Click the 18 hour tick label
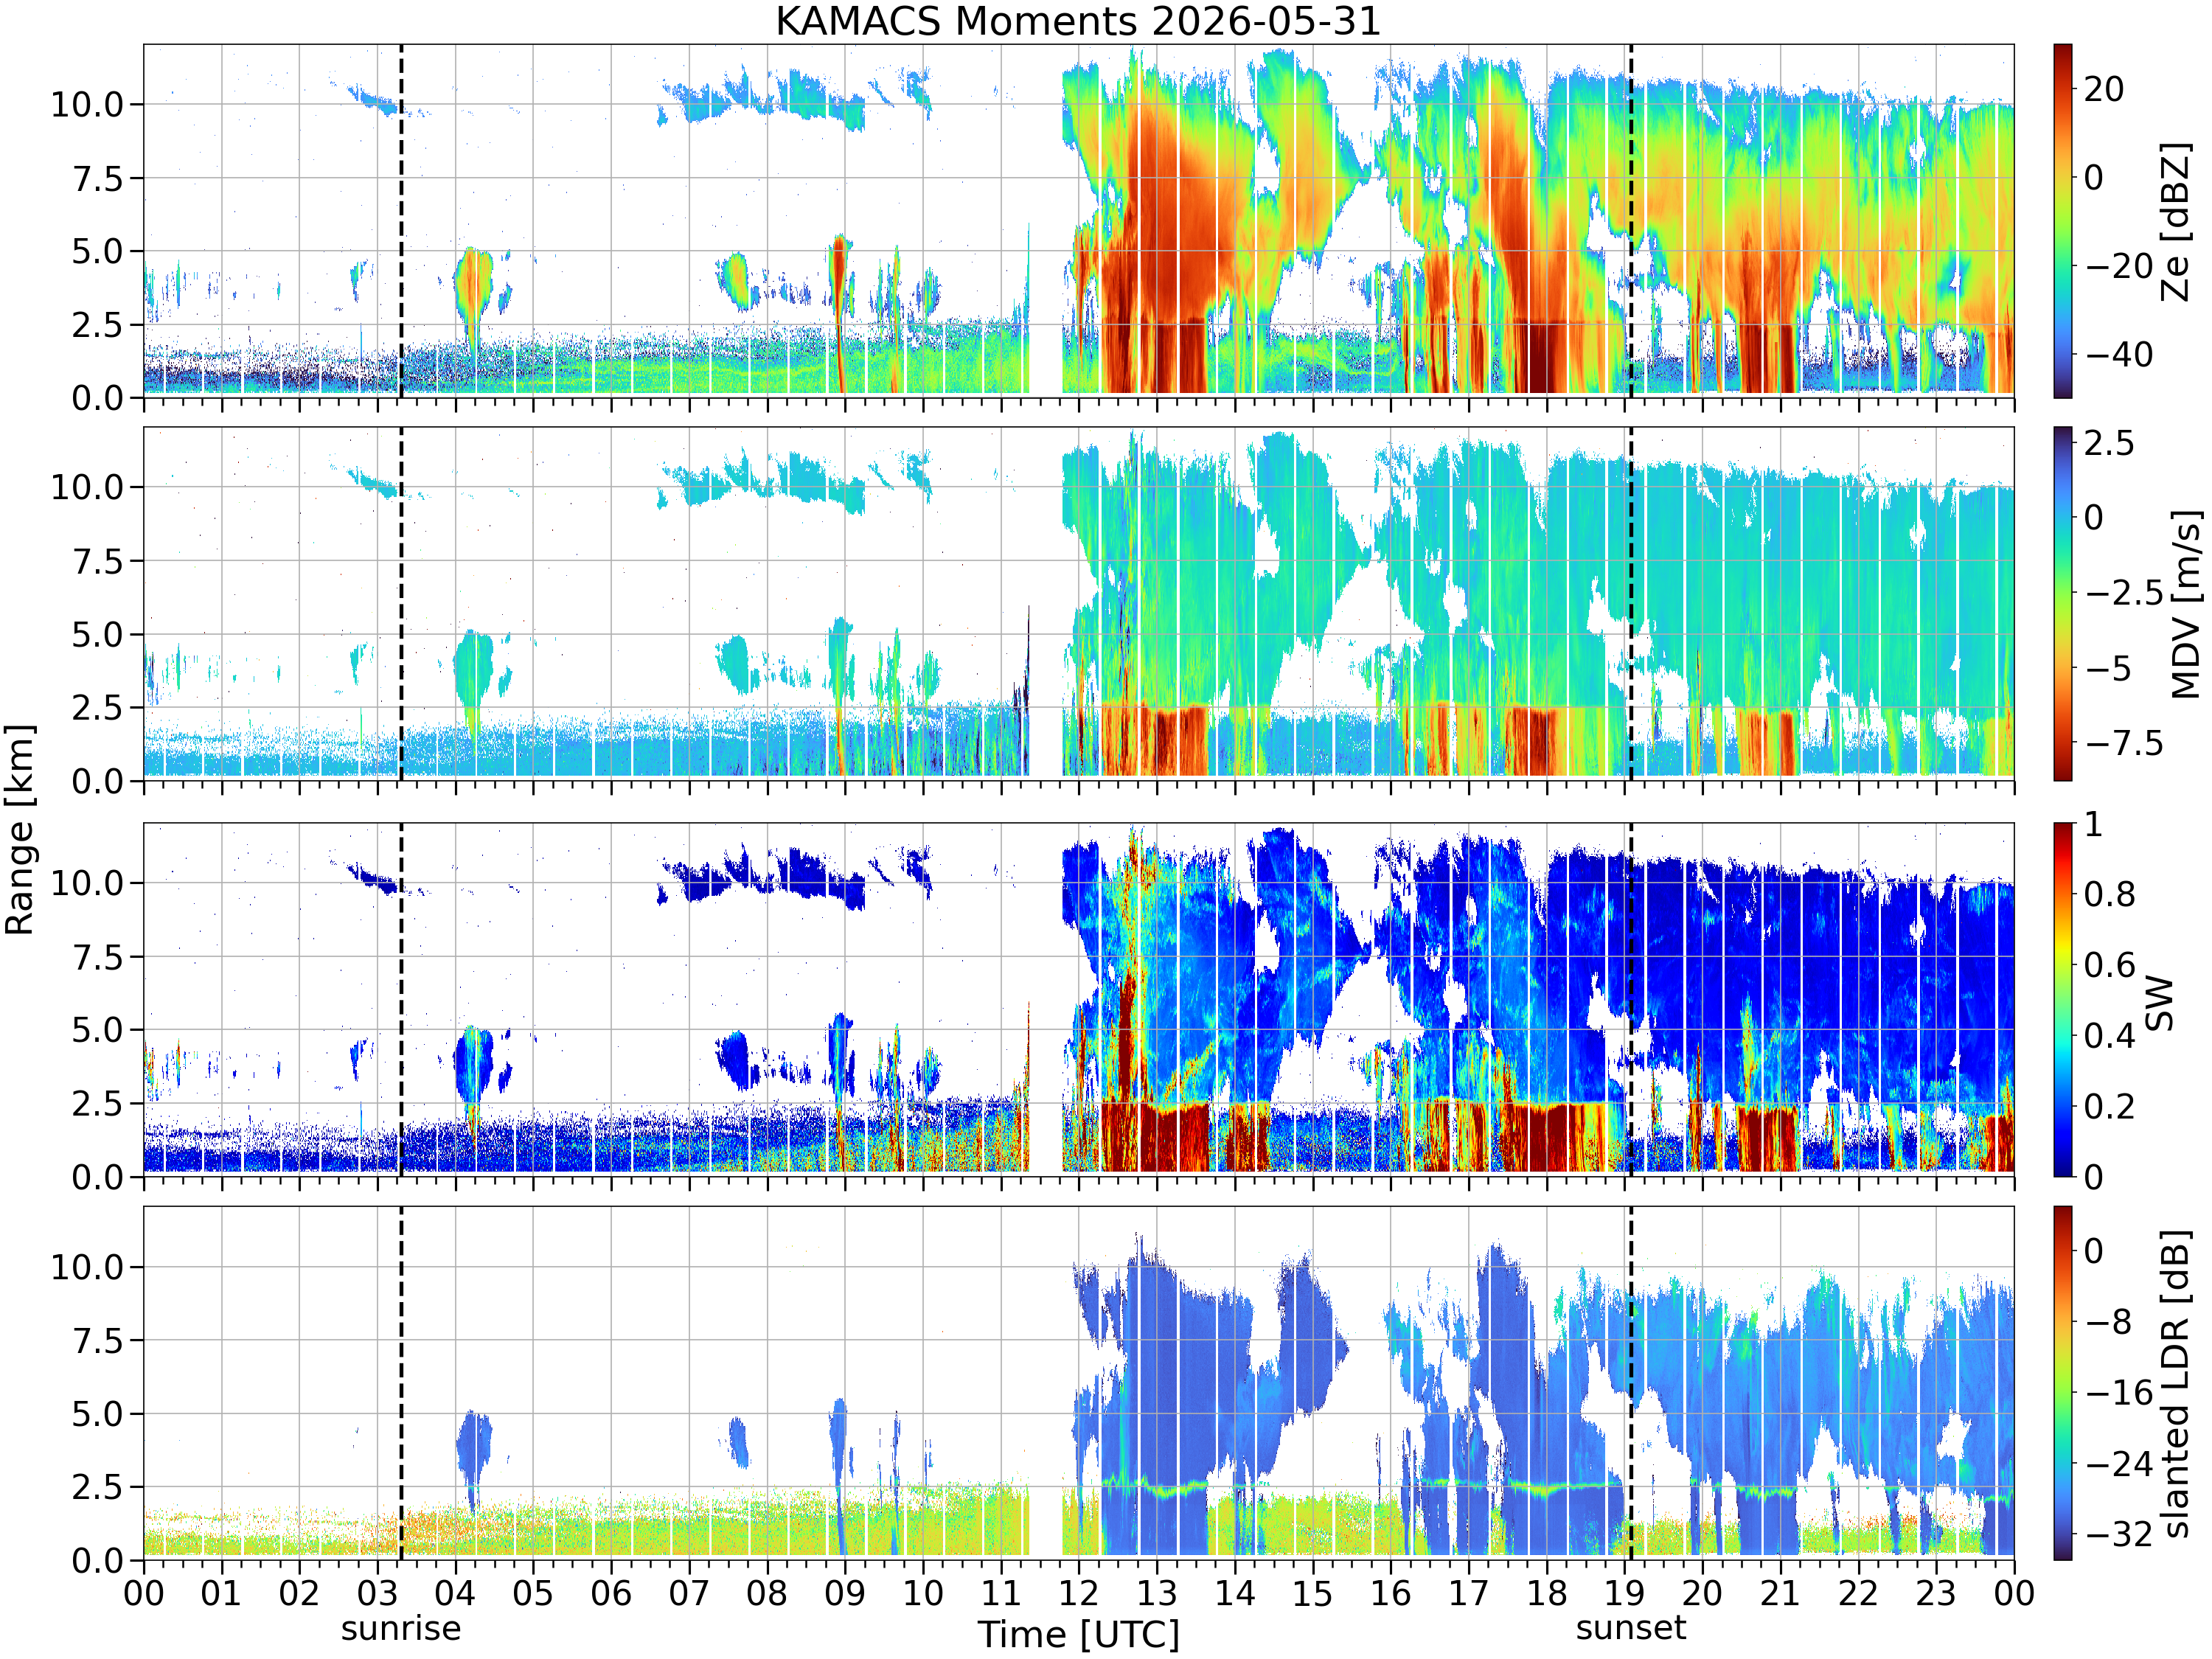 [x=1546, y=1593]
